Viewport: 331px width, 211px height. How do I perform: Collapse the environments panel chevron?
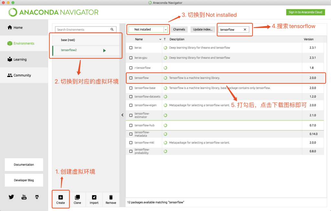[122, 115]
